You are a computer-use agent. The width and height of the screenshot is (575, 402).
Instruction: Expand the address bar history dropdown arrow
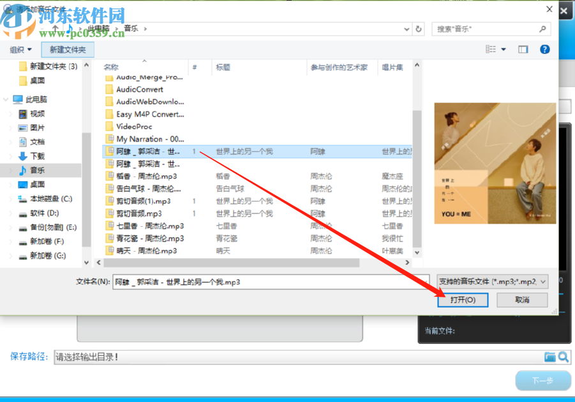click(x=407, y=29)
